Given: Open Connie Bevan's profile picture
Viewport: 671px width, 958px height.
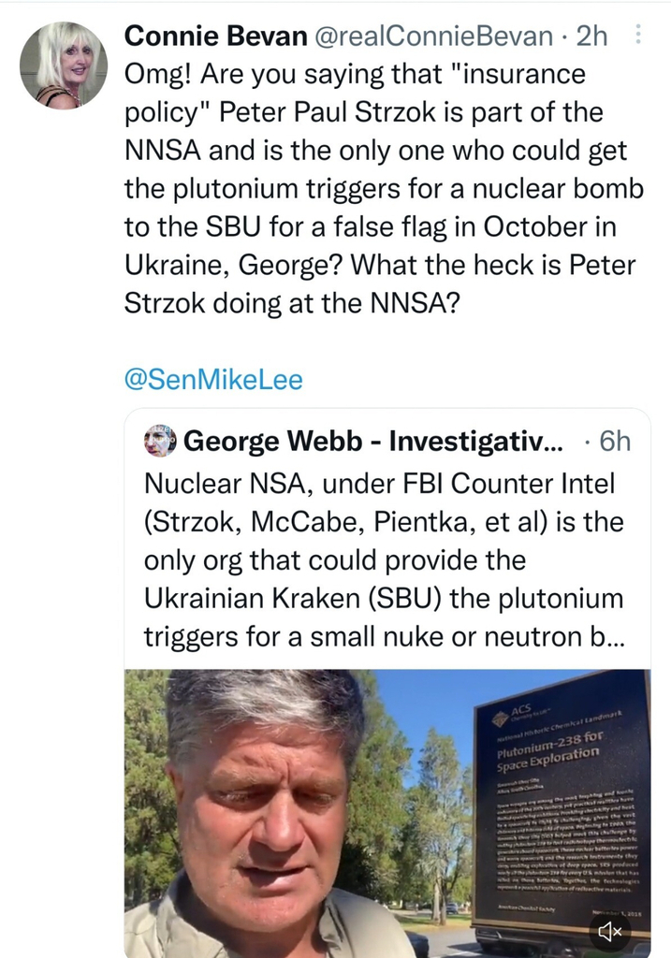Looking at the screenshot, I should point(64,65).
